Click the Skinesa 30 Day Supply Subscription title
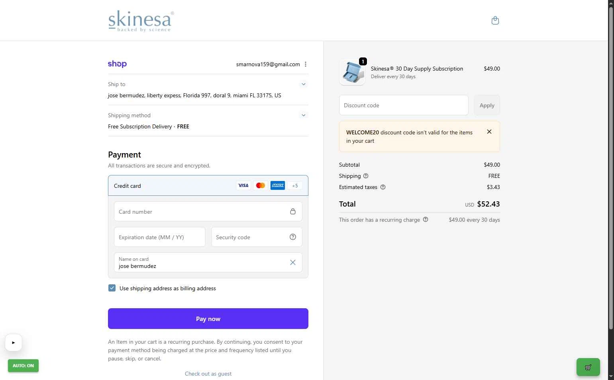This screenshot has width=614, height=380. coord(417,69)
